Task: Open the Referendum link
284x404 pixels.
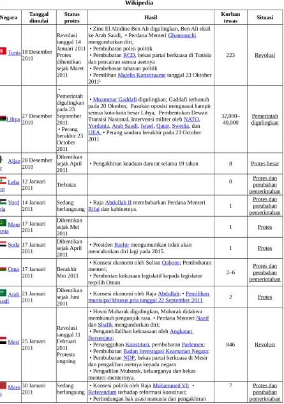Action: point(102,392)
